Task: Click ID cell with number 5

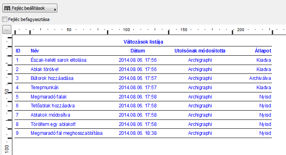Action: (x=17, y=96)
